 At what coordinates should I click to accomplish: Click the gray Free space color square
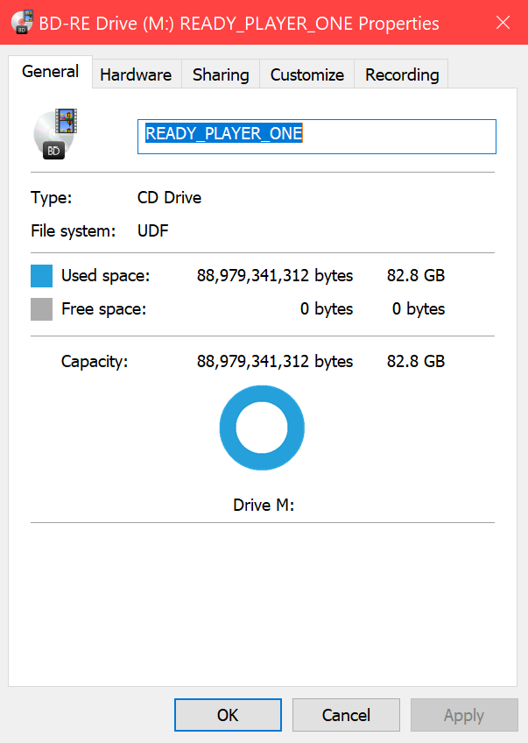(41, 309)
